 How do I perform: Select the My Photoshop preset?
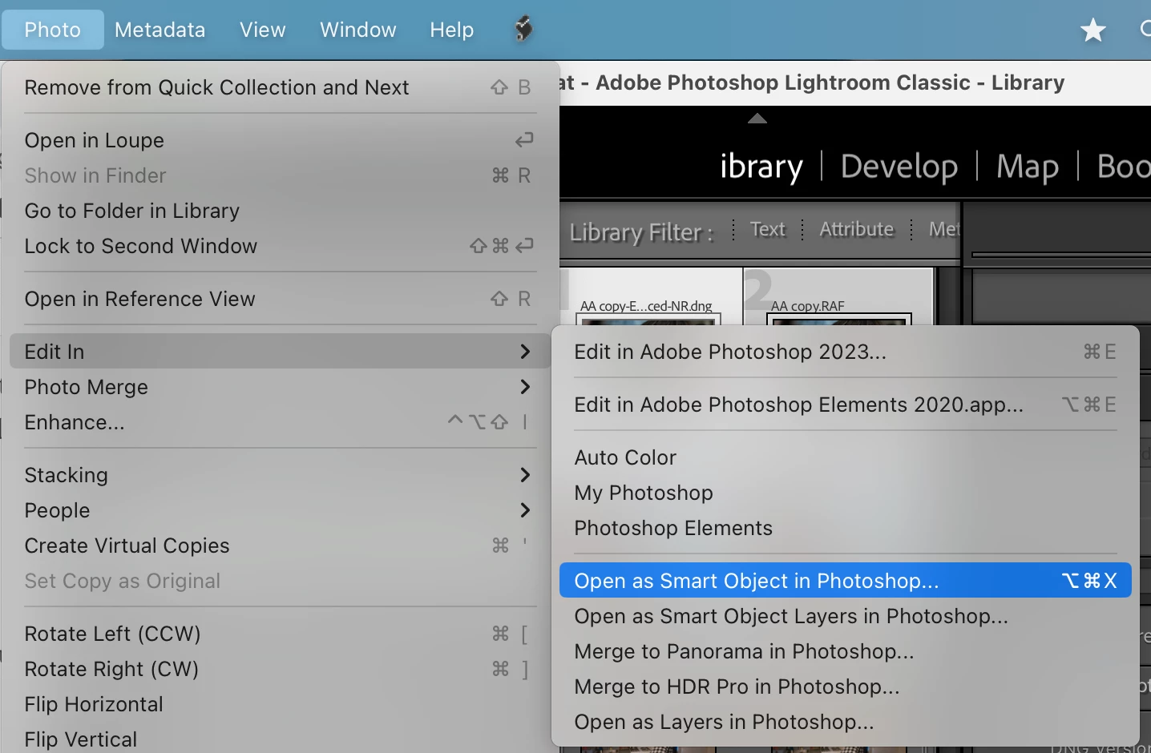point(846,493)
